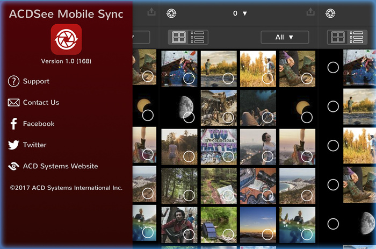Click the Version 1.0 (168) text
The height and width of the screenshot is (249, 376).
click(x=66, y=61)
